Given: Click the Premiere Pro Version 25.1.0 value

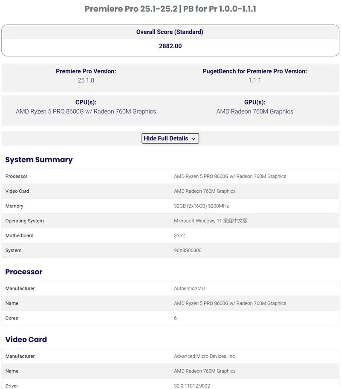Looking at the screenshot, I should point(86,80).
